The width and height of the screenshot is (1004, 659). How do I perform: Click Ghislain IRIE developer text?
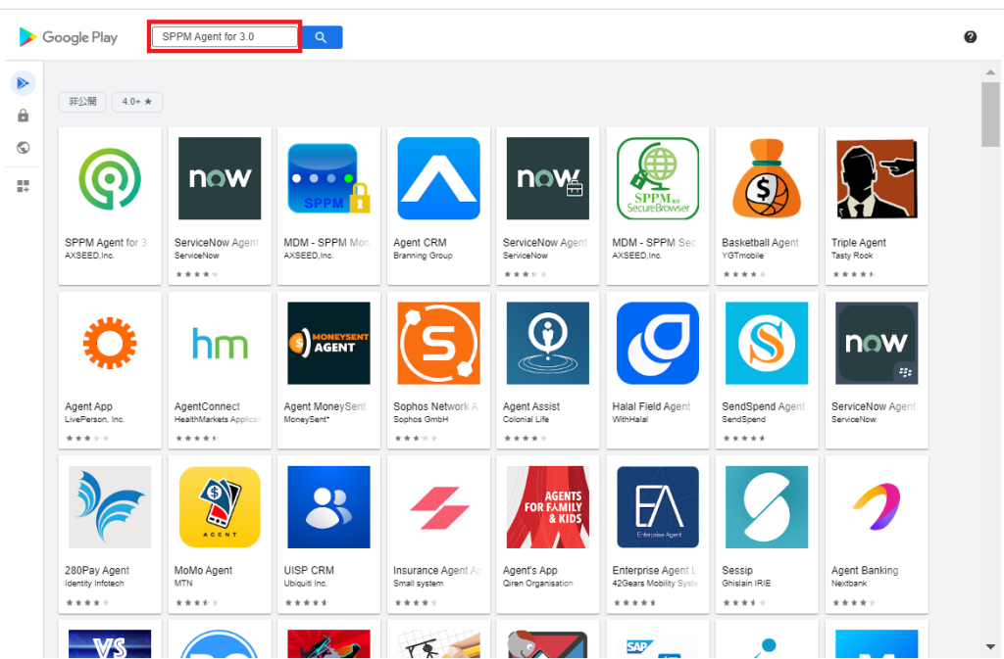(x=746, y=584)
